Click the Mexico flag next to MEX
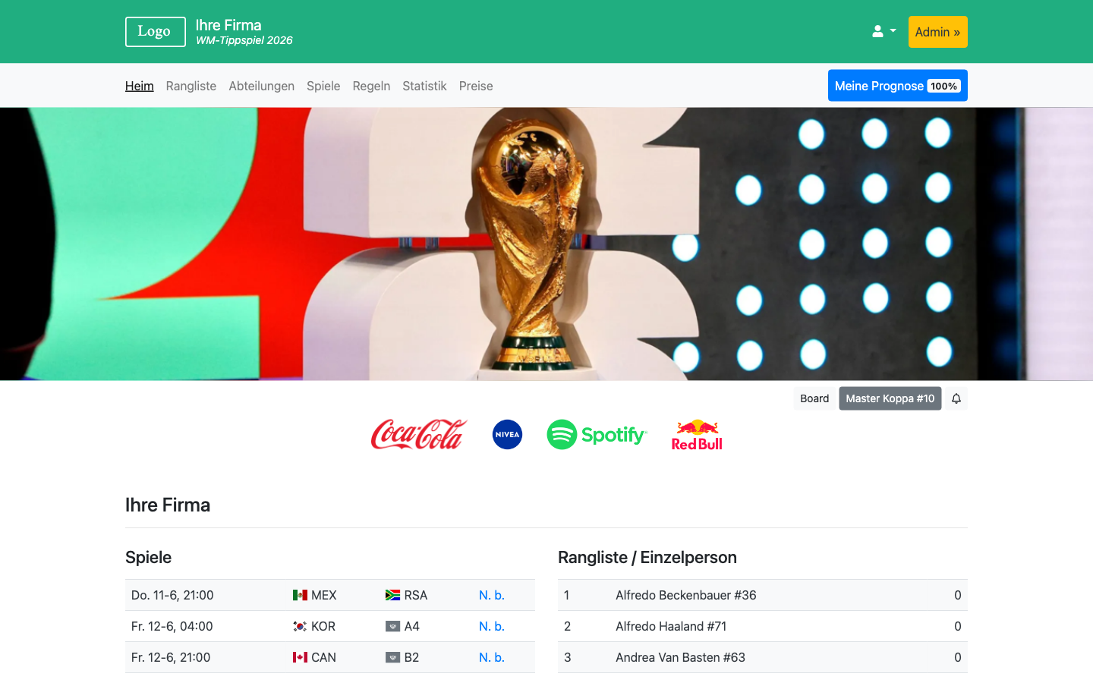The height and width of the screenshot is (683, 1093). (x=299, y=595)
